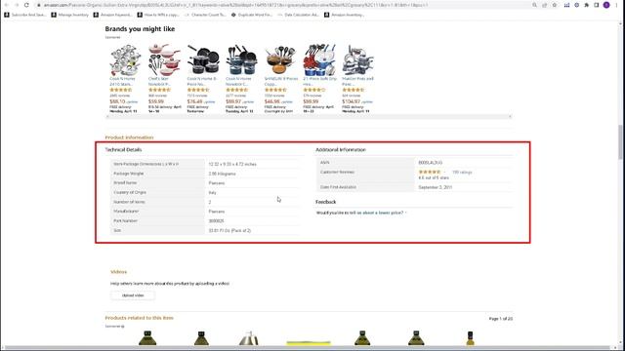Click star rating of the $88.10 product
The image size is (625, 351).
120,90
